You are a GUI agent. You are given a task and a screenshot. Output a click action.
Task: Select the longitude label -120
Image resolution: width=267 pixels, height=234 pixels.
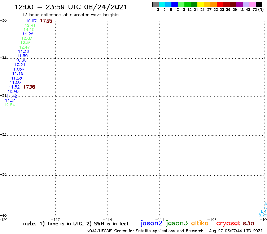coord(4,220)
